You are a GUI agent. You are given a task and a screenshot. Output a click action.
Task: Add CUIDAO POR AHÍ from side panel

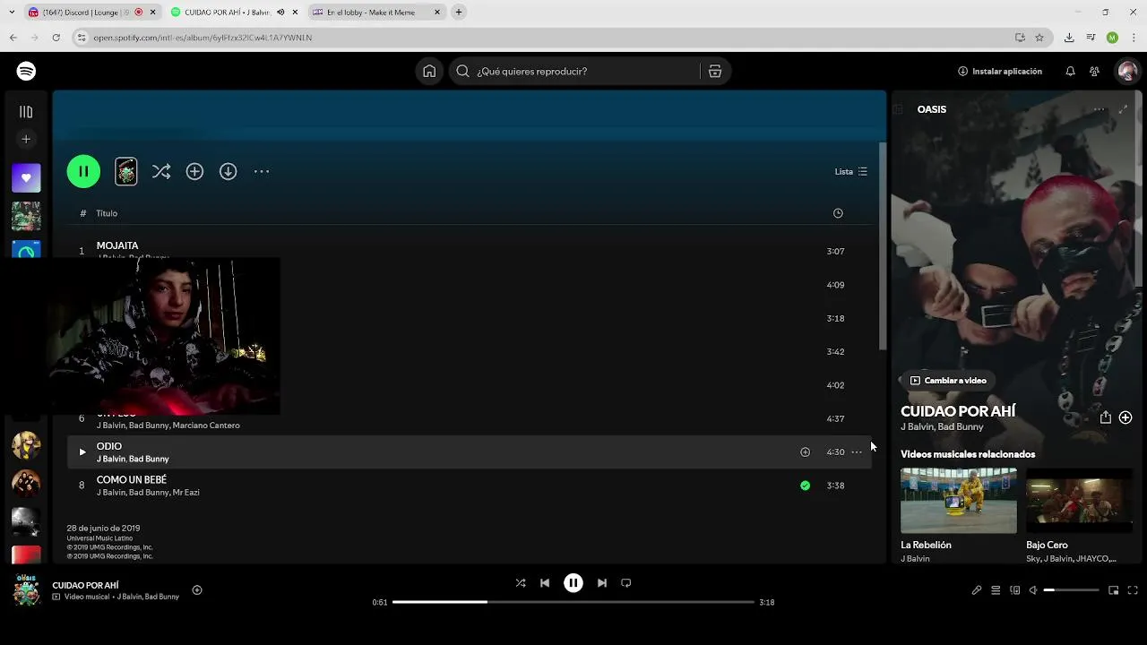(1125, 417)
